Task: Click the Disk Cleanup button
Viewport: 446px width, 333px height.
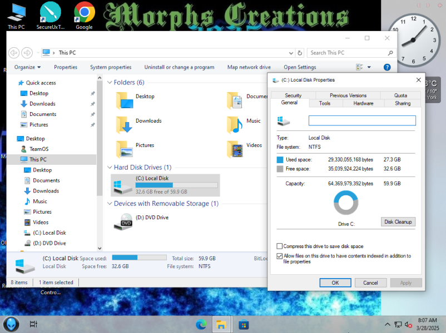Action: [398, 221]
